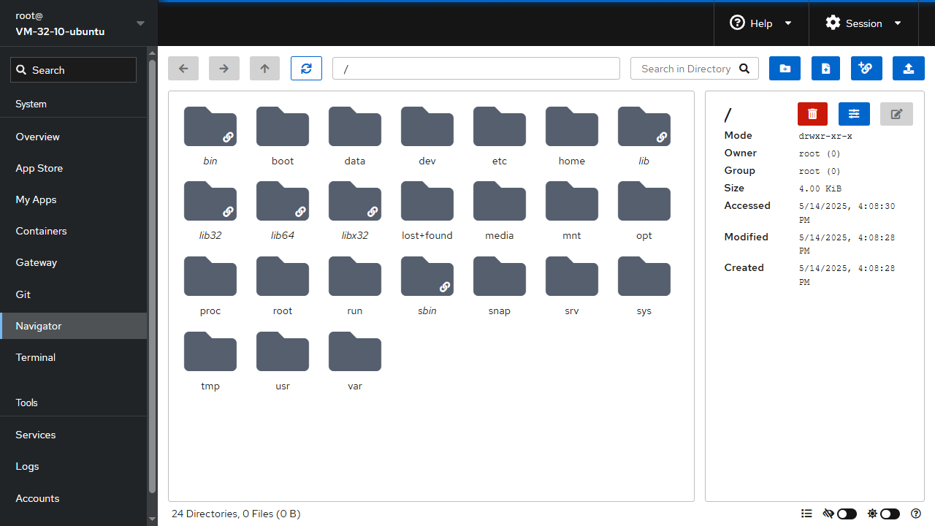935x526 pixels.
Task: Open the help question mark at bottom right
Action: click(x=916, y=514)
